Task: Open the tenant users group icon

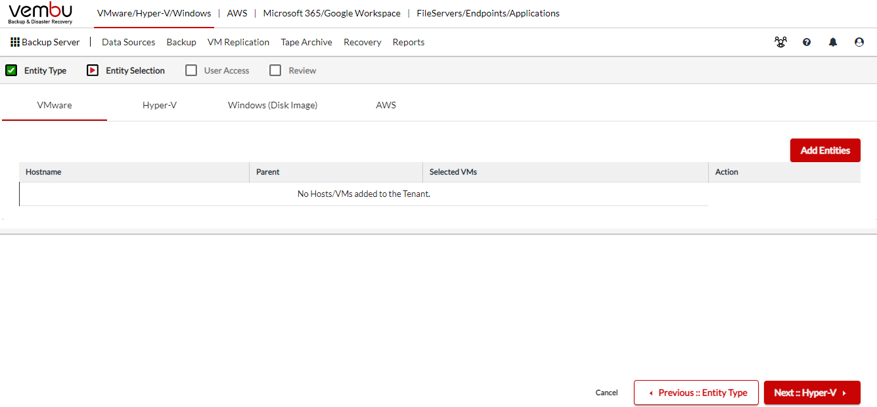Action: pos(780,42)
